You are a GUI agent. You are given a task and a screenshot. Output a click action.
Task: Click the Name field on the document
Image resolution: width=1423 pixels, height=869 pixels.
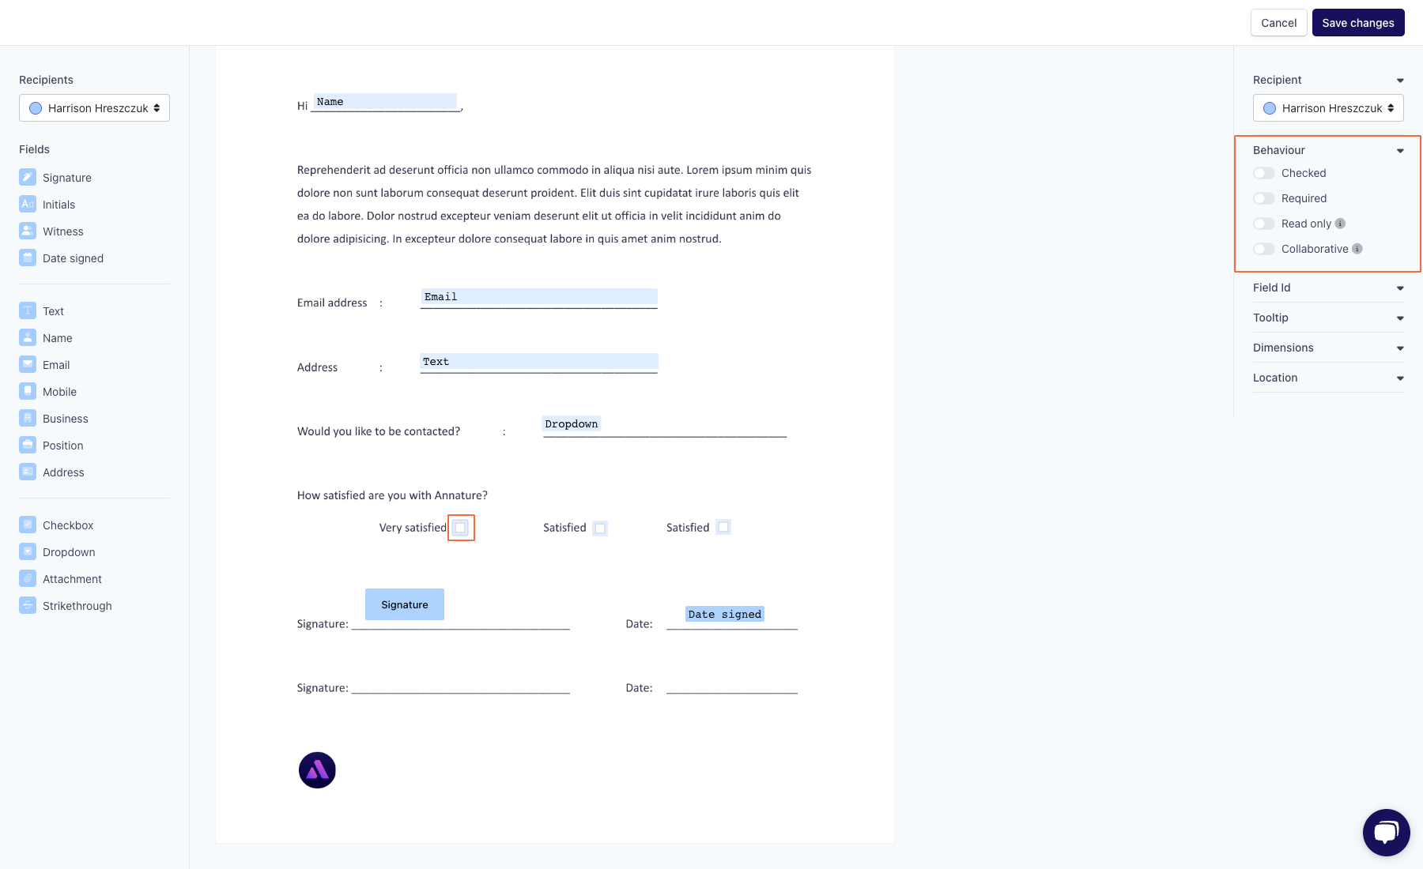point(385,101)
